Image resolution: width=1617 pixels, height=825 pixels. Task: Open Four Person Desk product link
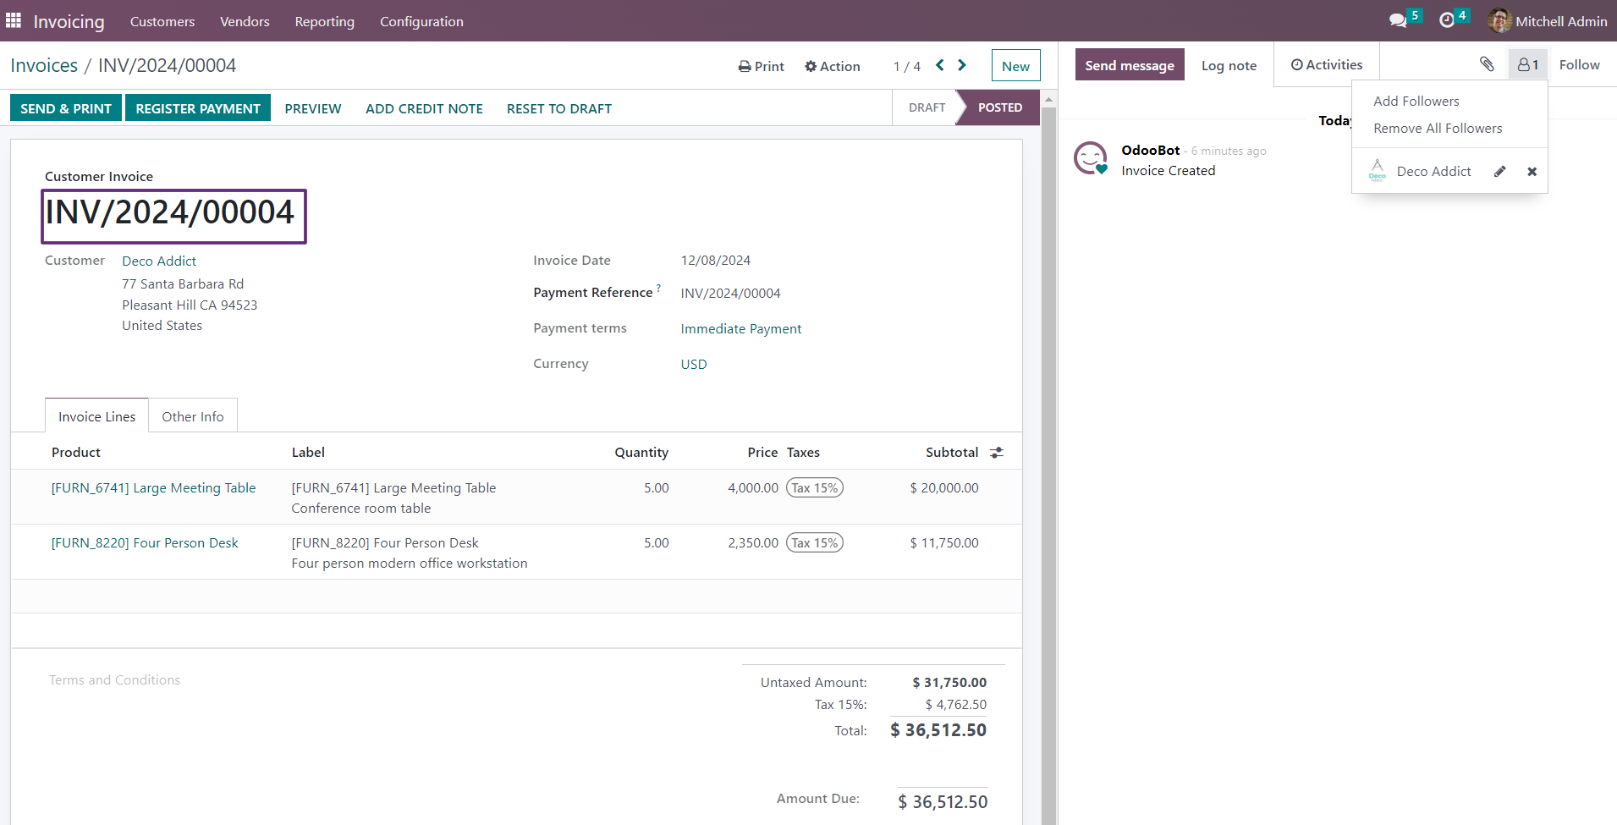coord(145,542)
